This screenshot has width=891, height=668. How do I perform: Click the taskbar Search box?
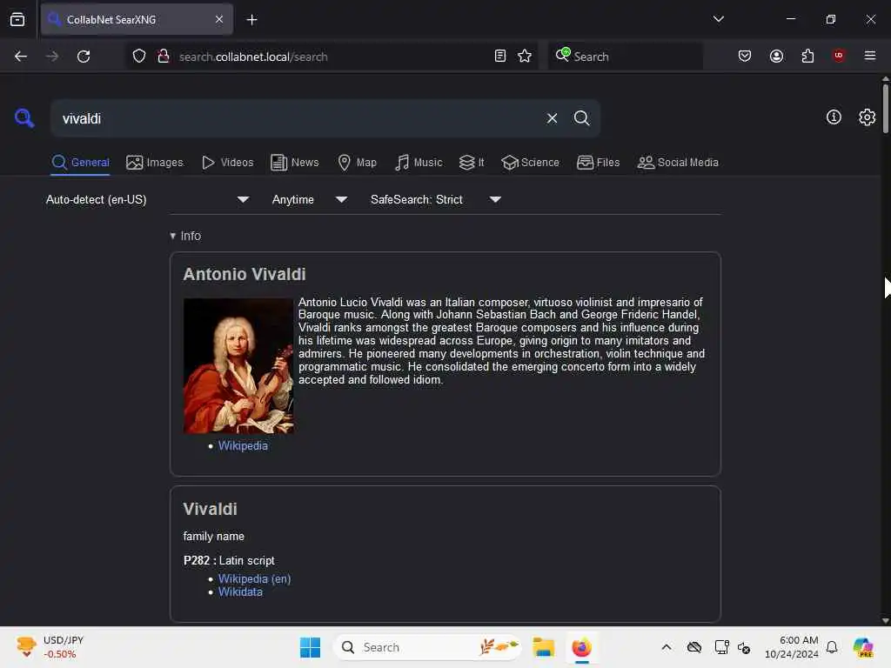click(x=427, y=647)
